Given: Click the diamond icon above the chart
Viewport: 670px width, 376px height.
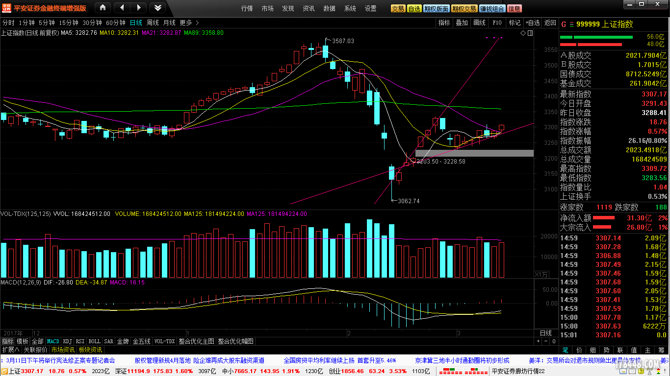Looking at the screenshot, I should [x=523, y=33].
